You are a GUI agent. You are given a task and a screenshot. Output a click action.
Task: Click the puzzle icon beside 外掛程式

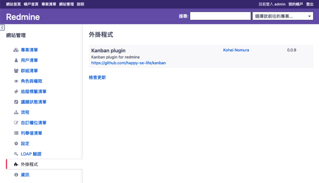click(16, 164)
